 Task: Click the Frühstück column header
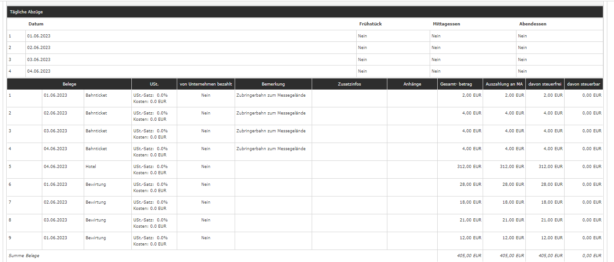370,24
